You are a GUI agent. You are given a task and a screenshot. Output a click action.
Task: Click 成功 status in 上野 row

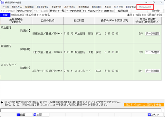click(x=98, y=52)
